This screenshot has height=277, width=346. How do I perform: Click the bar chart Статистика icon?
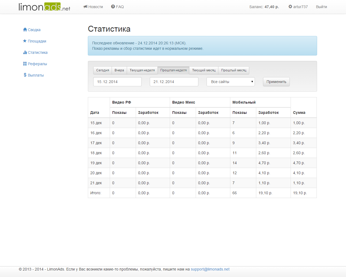pos(25,52)
